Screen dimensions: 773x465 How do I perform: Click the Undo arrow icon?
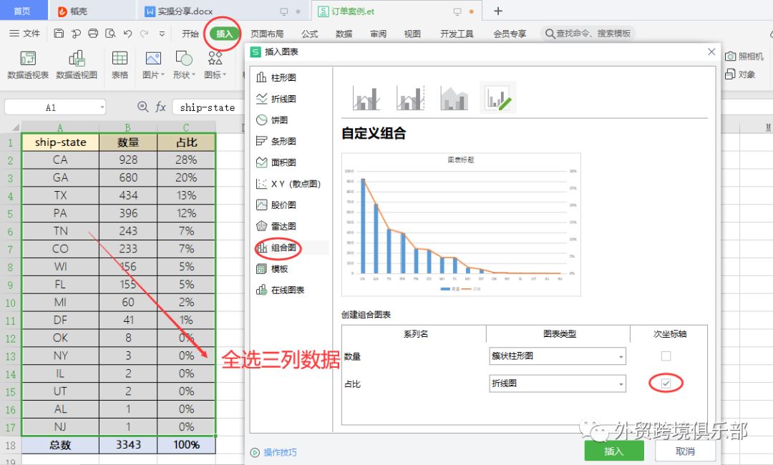[x=127, y=34]
